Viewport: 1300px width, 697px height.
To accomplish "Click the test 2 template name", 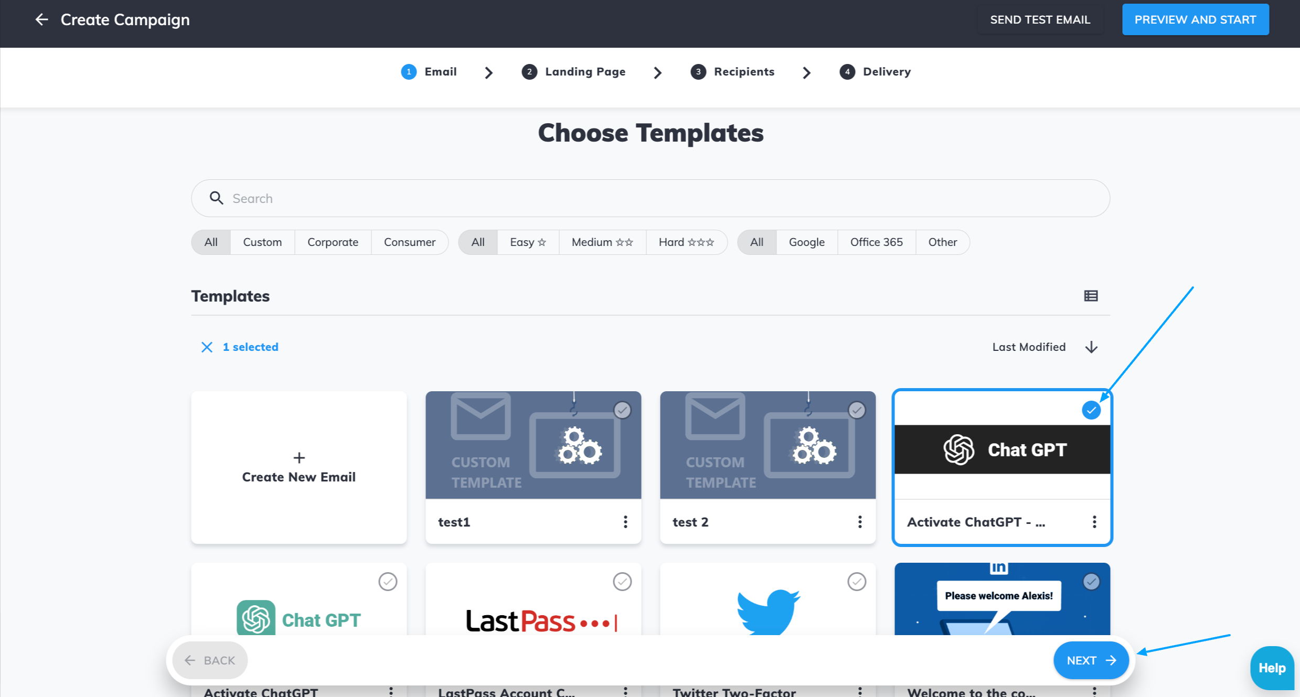I will point(690,522).
